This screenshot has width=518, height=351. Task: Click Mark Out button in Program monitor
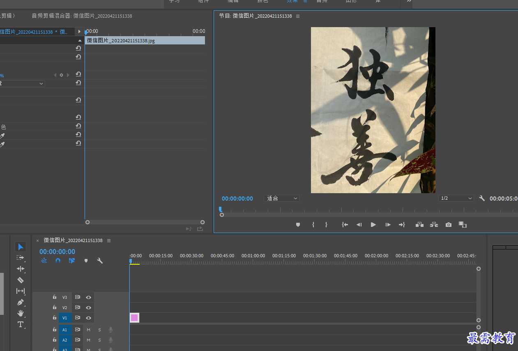pyautogui.click(x=326, y=225)
